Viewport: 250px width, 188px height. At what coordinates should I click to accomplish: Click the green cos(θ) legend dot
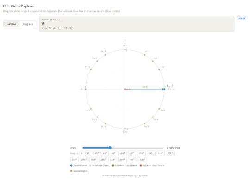click(113, 165)
